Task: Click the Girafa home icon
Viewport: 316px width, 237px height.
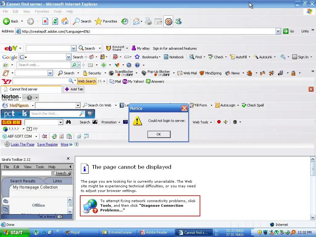Action: 6,201
